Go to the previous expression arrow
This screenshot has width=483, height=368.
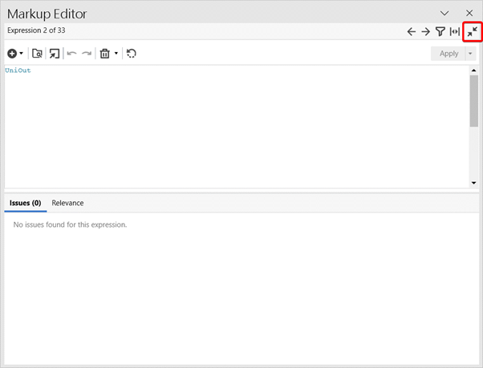pos(412,32)
